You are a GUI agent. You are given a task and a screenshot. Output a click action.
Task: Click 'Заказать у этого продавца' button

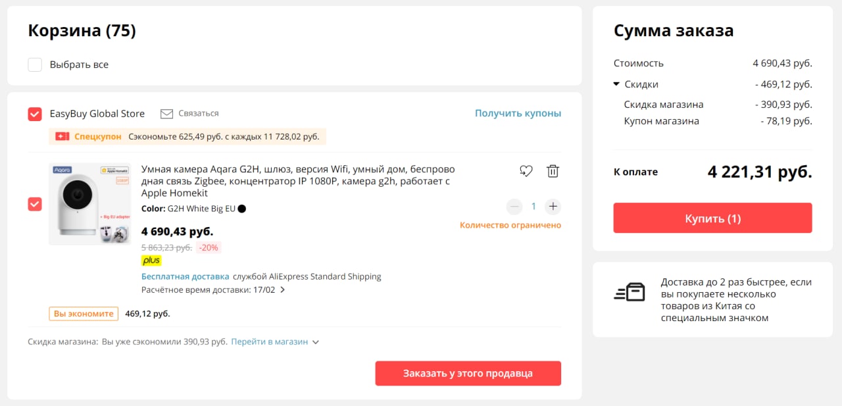click(x=468, y=373)
